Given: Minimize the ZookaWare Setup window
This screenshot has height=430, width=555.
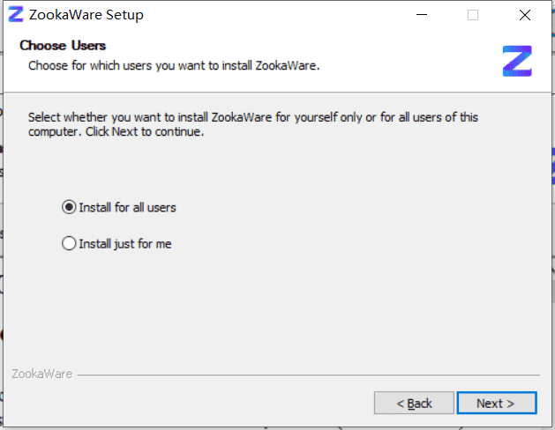Looking at the screenshot, I should click(x=422, y=15).
